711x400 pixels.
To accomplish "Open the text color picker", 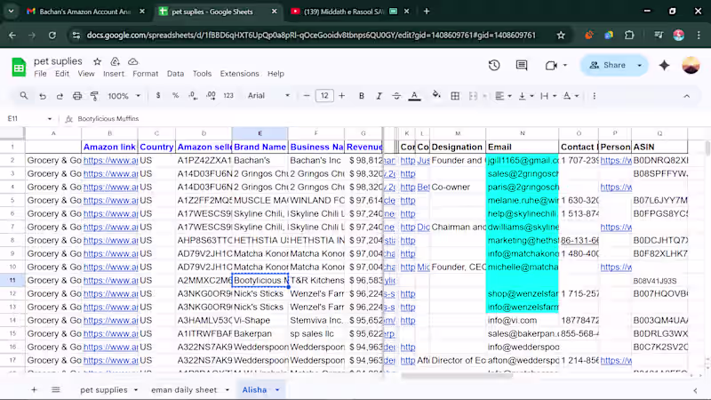I will point(414,96).
